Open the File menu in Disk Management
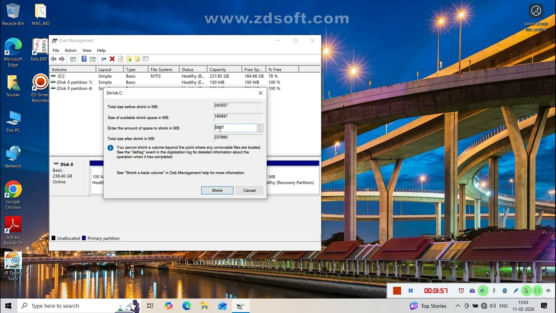Image resolution: width=556 pixels, height=313 pixels. click(x=56, y=50)
